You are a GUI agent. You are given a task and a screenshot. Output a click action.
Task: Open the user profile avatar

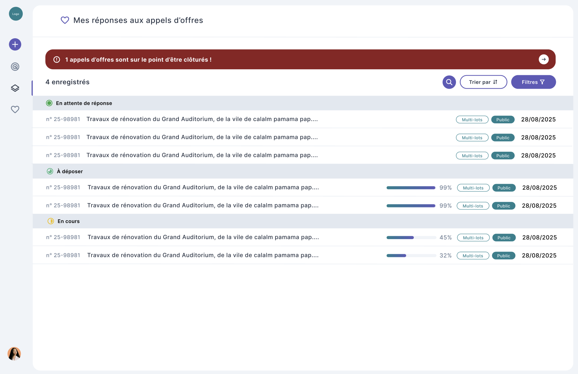click(x=14, y=354)
